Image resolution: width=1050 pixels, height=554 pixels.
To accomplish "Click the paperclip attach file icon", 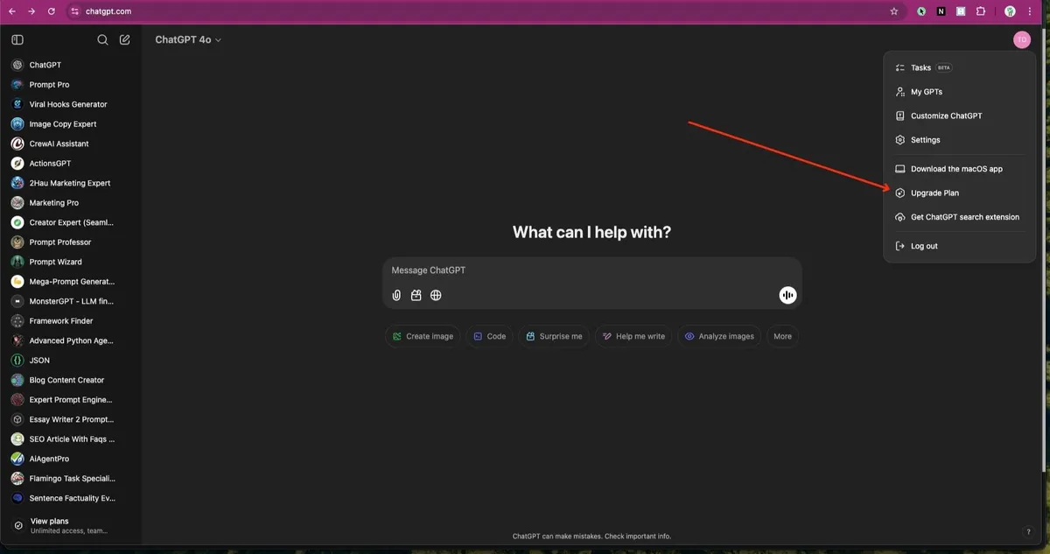I will tap(396, 295).
